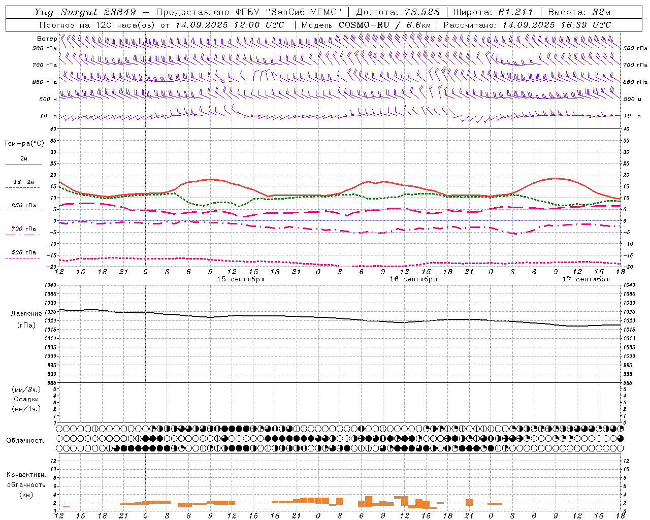Click the Высота: 32м header field
Viewport: 650px width, 520px height.
579,12
